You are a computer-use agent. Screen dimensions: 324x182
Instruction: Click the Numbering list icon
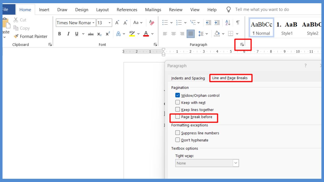179,23
